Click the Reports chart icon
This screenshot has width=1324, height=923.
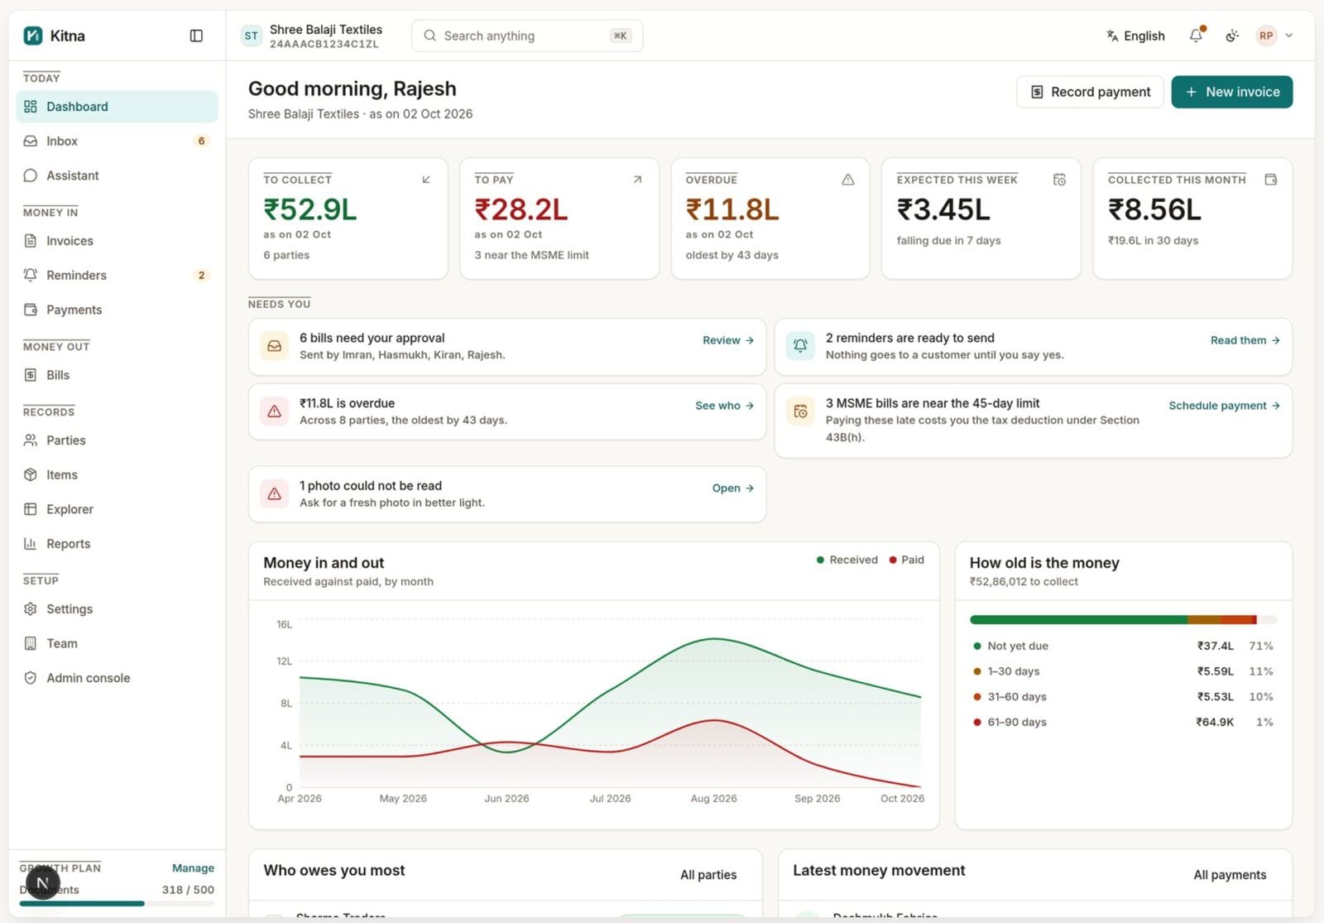coord(31,544)
